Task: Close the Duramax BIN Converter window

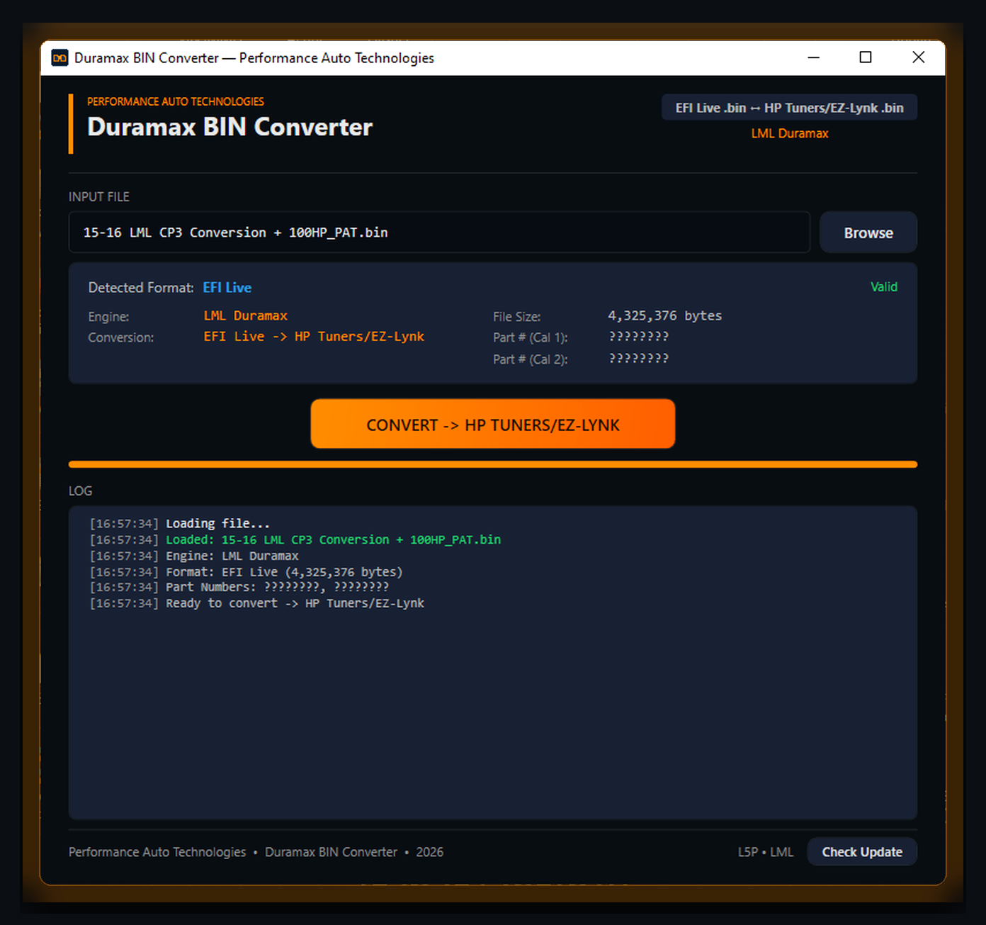Action: (919, 57)
